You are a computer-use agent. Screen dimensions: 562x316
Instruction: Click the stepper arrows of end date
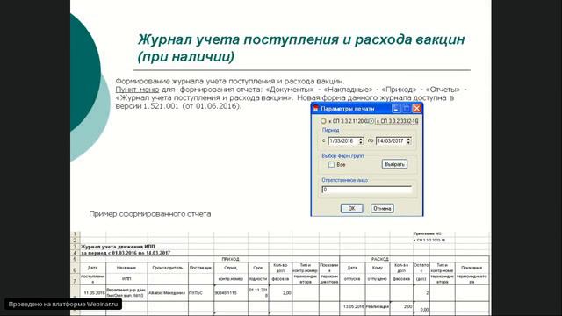point(408,140)
